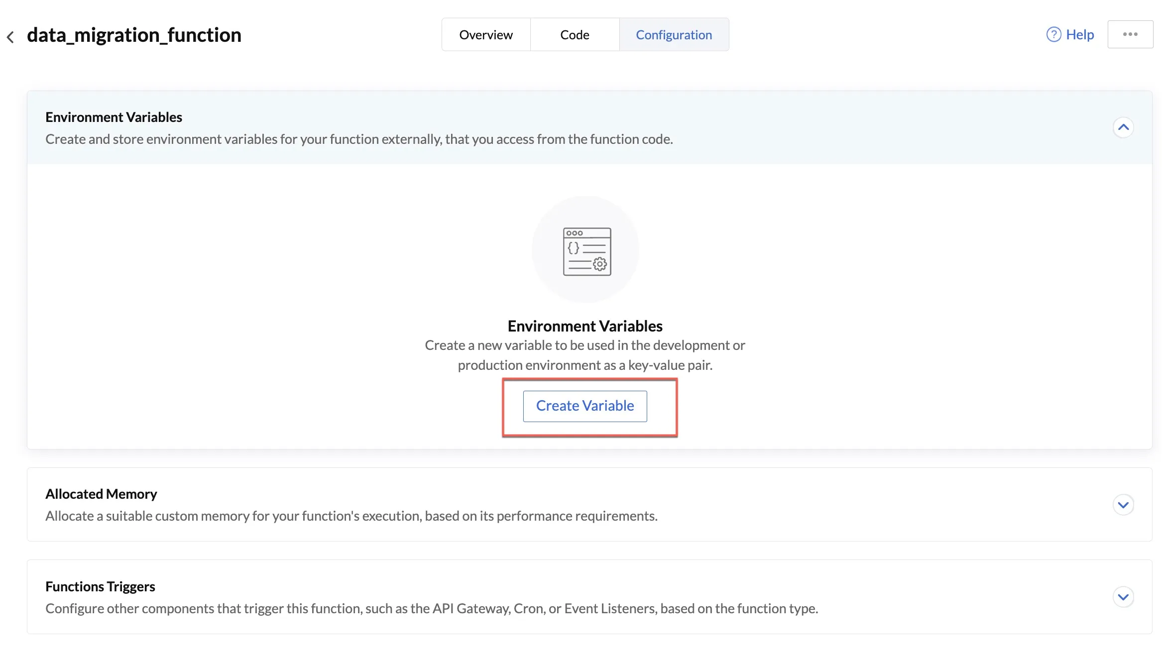Click the environment variables illustration icon
Viewport: 1162px width, 667px height.
point(586,251)
